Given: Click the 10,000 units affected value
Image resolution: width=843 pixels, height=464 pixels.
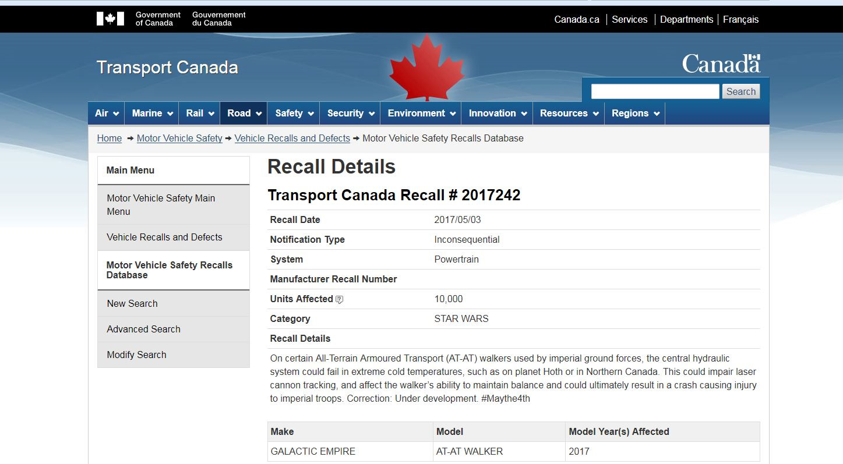Looking at the screenshot, I should click(449, 299).
